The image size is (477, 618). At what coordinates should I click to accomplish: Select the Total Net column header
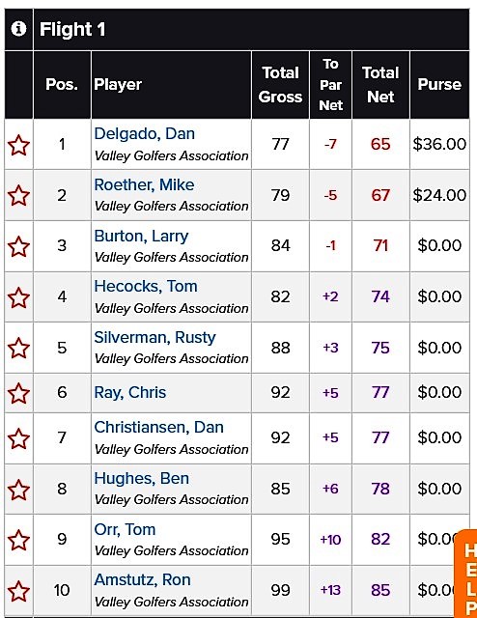[380, 85]
